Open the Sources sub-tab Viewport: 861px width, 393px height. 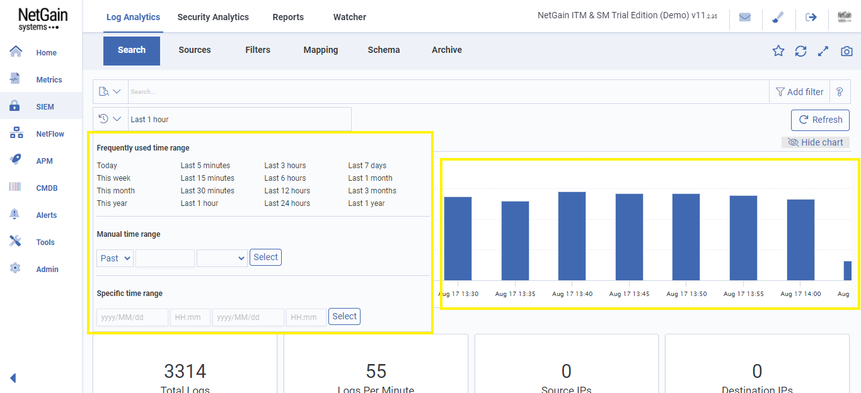(195, 50)
